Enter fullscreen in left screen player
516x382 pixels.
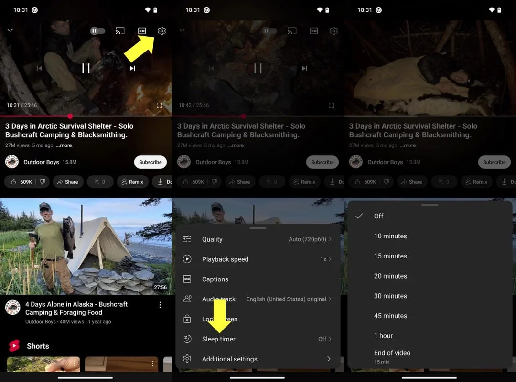point(159,105)
